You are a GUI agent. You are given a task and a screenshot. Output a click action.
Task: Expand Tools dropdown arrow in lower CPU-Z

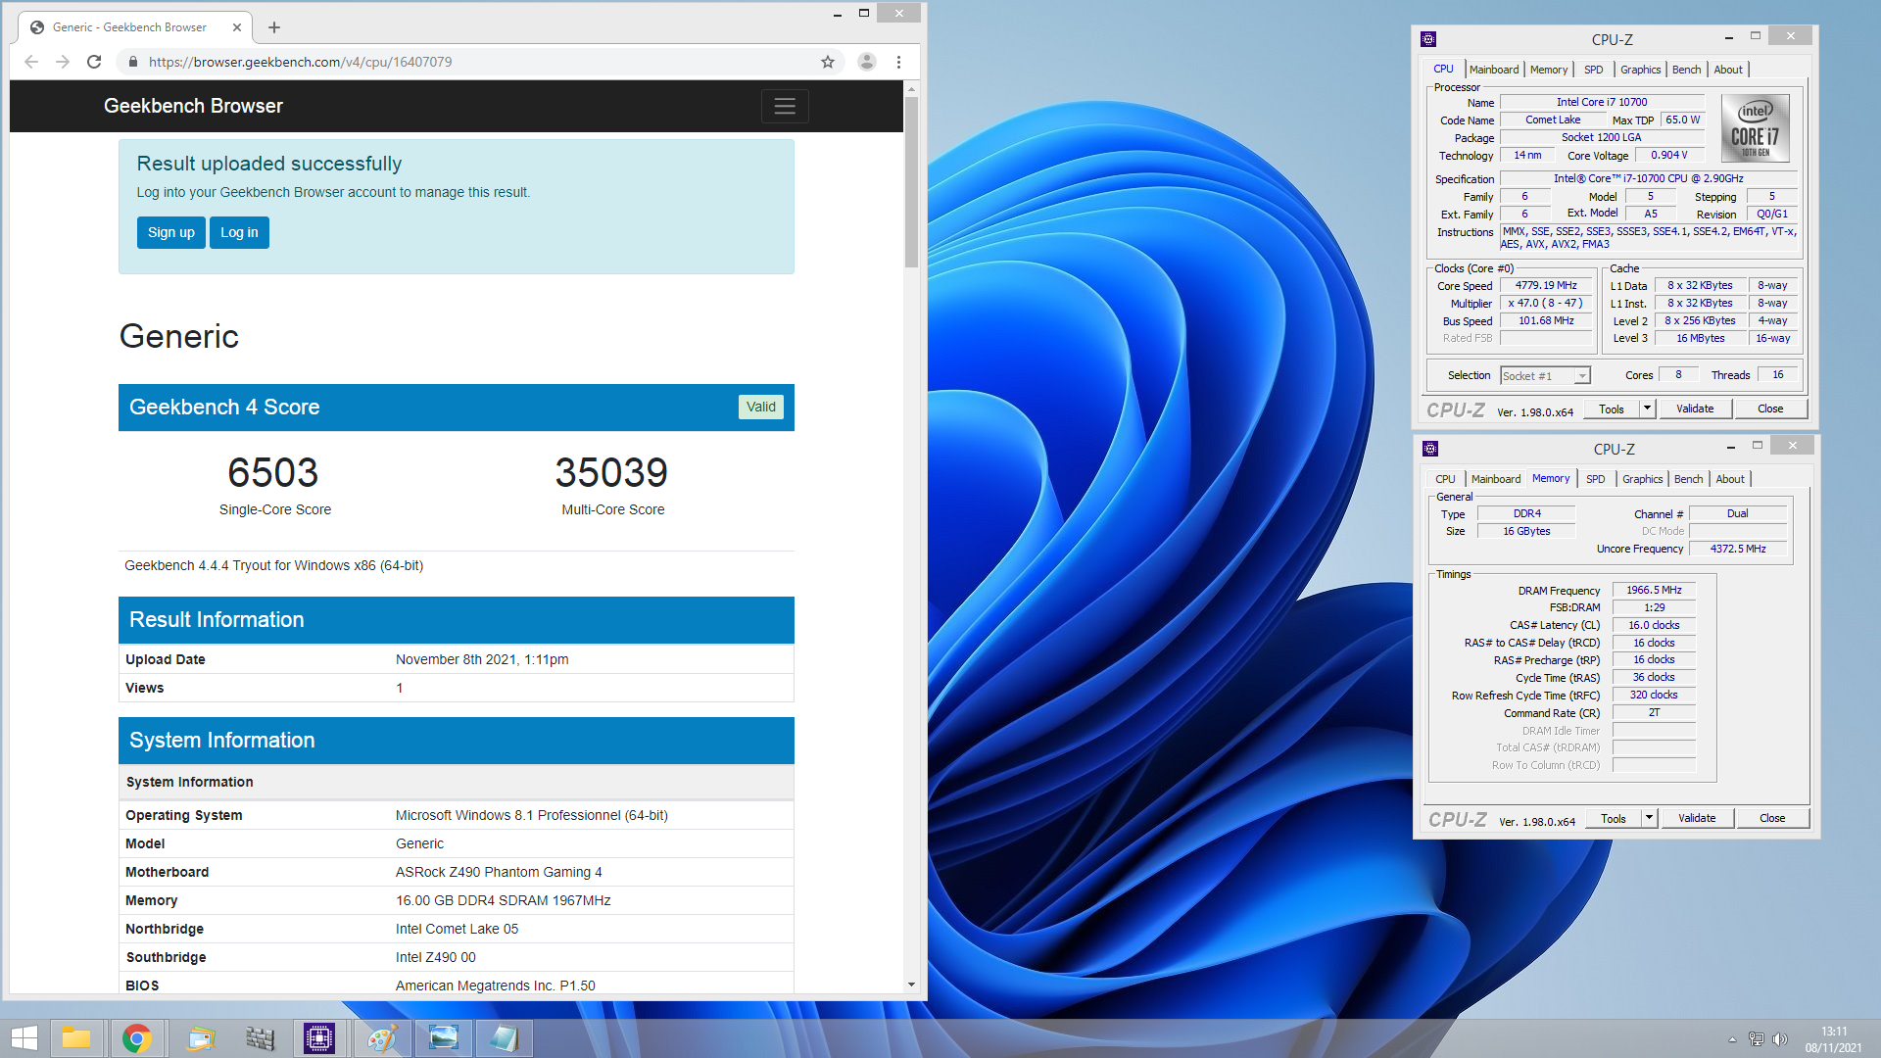pos(1650,818)
